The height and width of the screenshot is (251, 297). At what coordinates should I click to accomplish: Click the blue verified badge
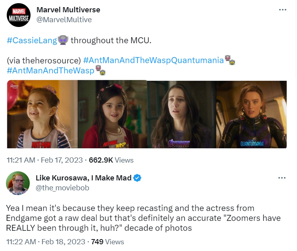coord(137,178)
